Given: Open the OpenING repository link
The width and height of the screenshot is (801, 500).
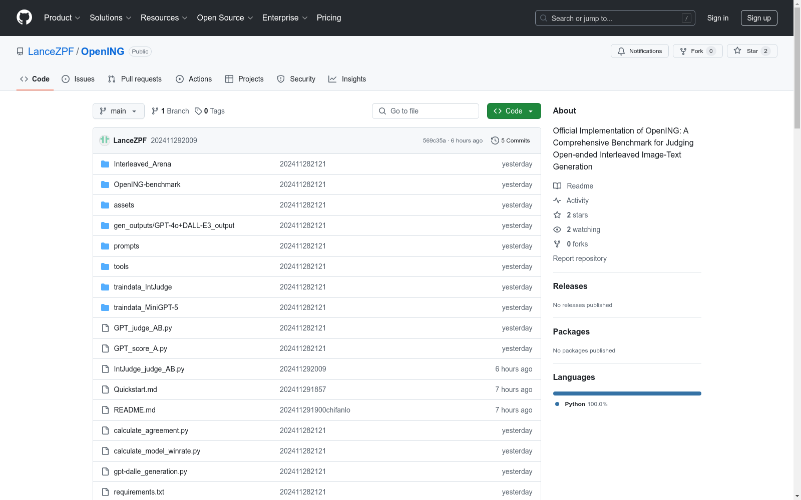Looking at the screenshot, I should 103,51.
